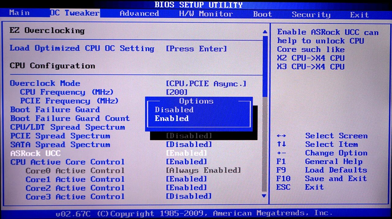
Task: Click the 'X2 CPU->X4 CPU' help line
Action: (x=311, y=58)
